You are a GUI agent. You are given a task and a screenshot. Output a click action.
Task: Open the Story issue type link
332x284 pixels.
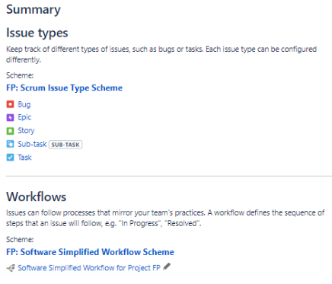click(x=26, y=131)
